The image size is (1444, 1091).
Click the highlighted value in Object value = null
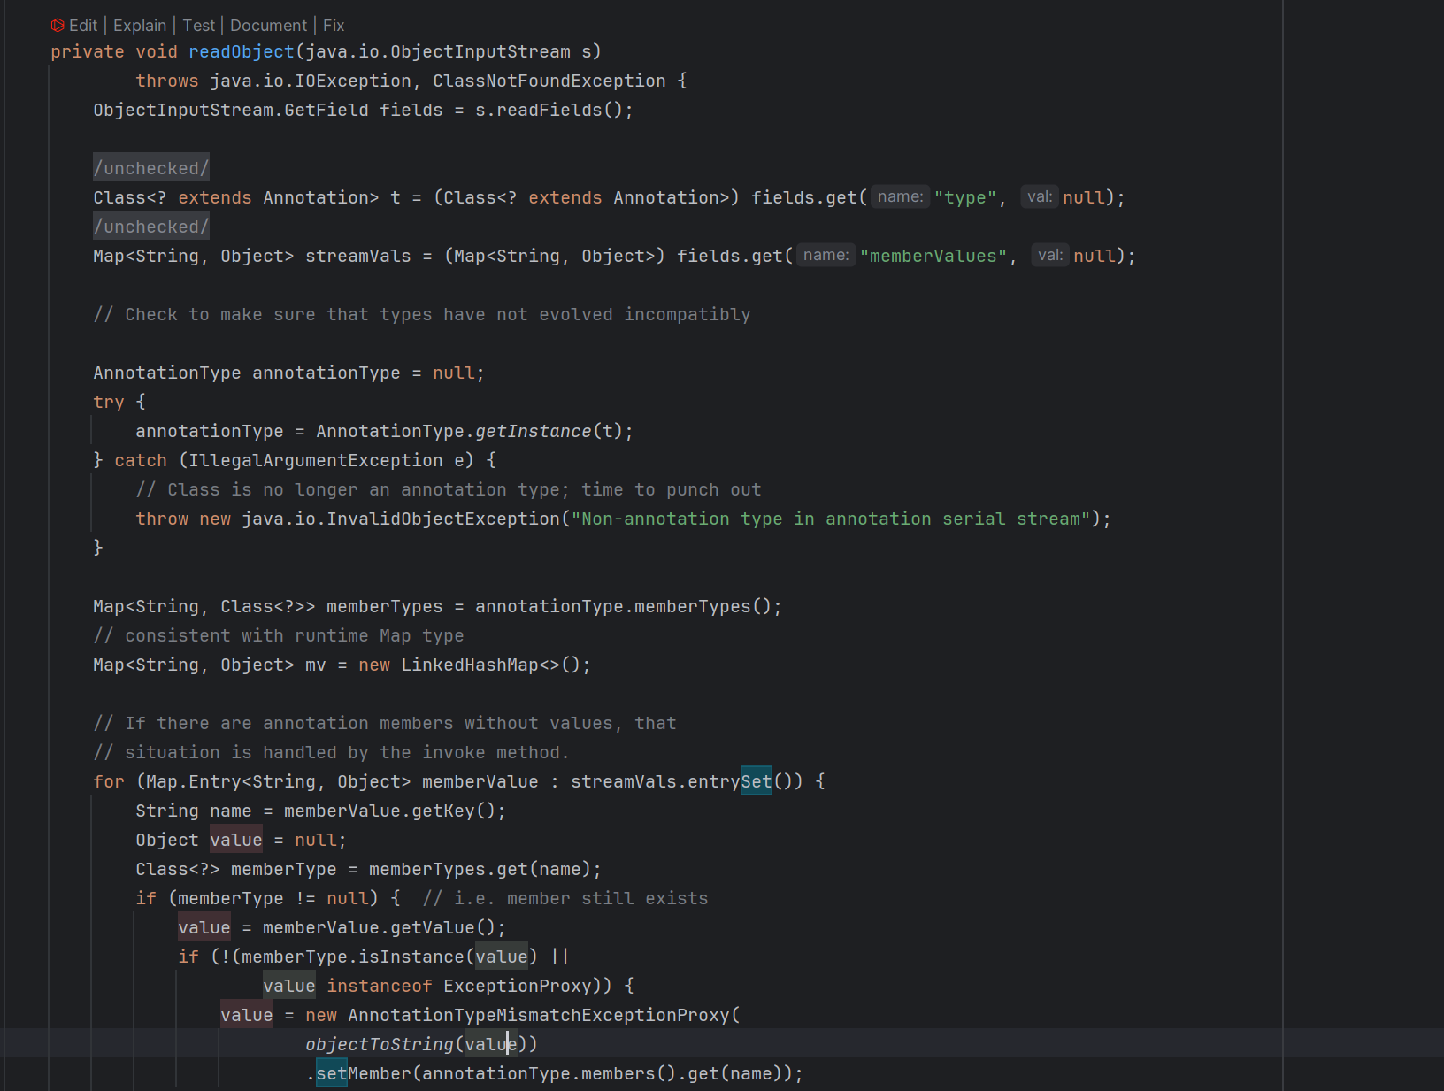pos(236,840)
